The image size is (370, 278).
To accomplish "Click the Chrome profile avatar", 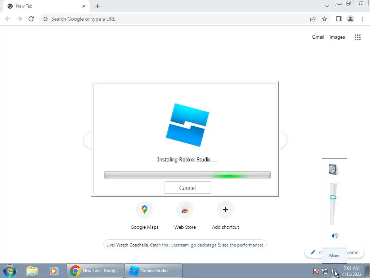I will pos(350,19).
